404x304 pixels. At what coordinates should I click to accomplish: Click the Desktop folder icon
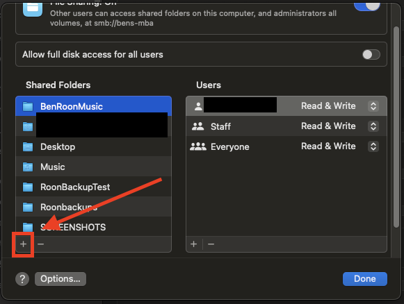(x=28, y=147)
